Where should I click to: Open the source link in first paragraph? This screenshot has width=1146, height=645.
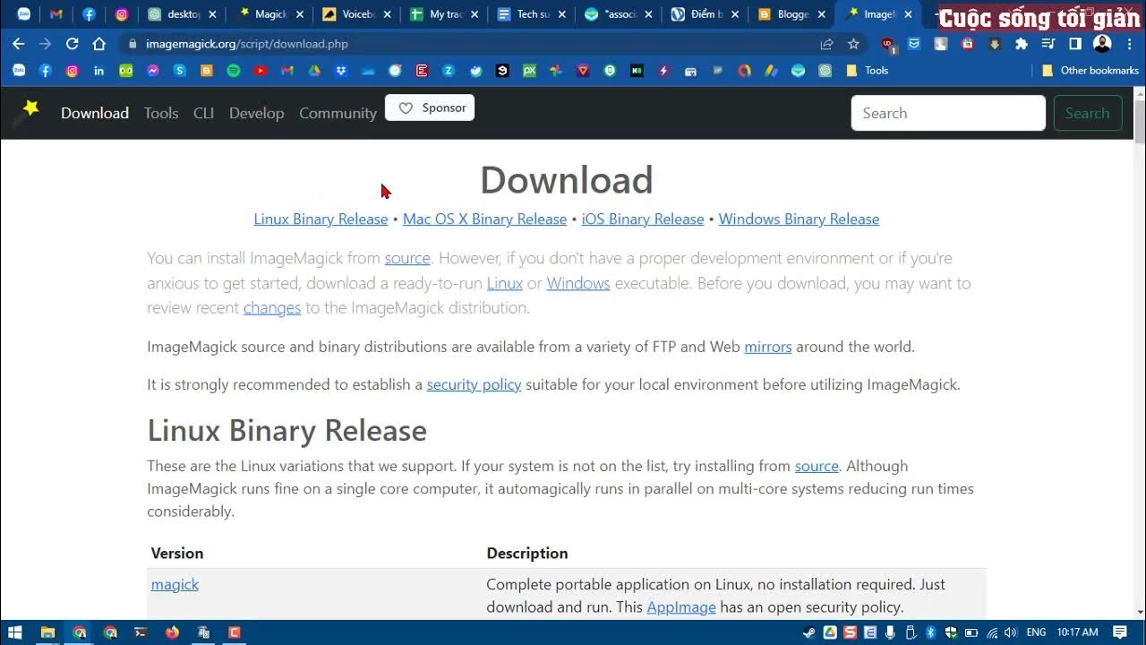pos(407,258)
